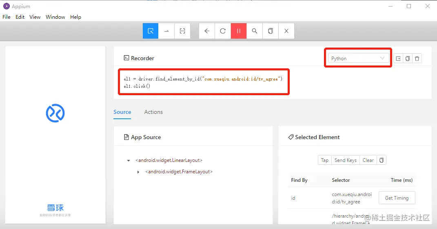Copy XML source to clipboard toolbar icon
437x229 pixels.
click(271, 31)
